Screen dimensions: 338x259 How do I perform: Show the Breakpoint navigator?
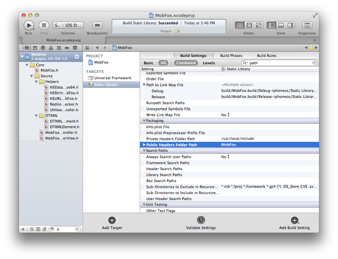[67, 48]
